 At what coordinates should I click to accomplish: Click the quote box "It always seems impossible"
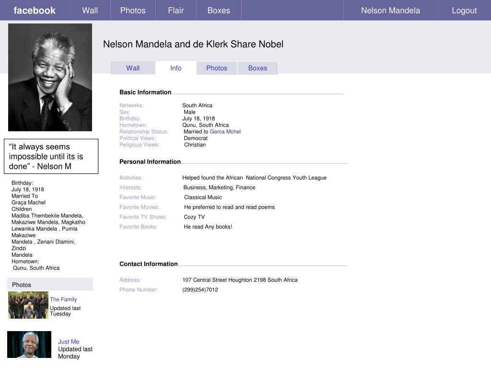(51, 157)
